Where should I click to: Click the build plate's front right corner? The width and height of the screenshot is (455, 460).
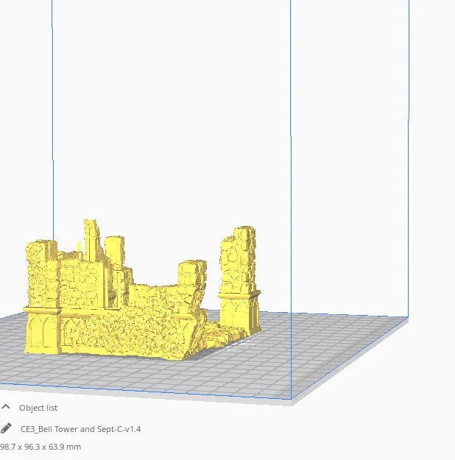[292, 400]
